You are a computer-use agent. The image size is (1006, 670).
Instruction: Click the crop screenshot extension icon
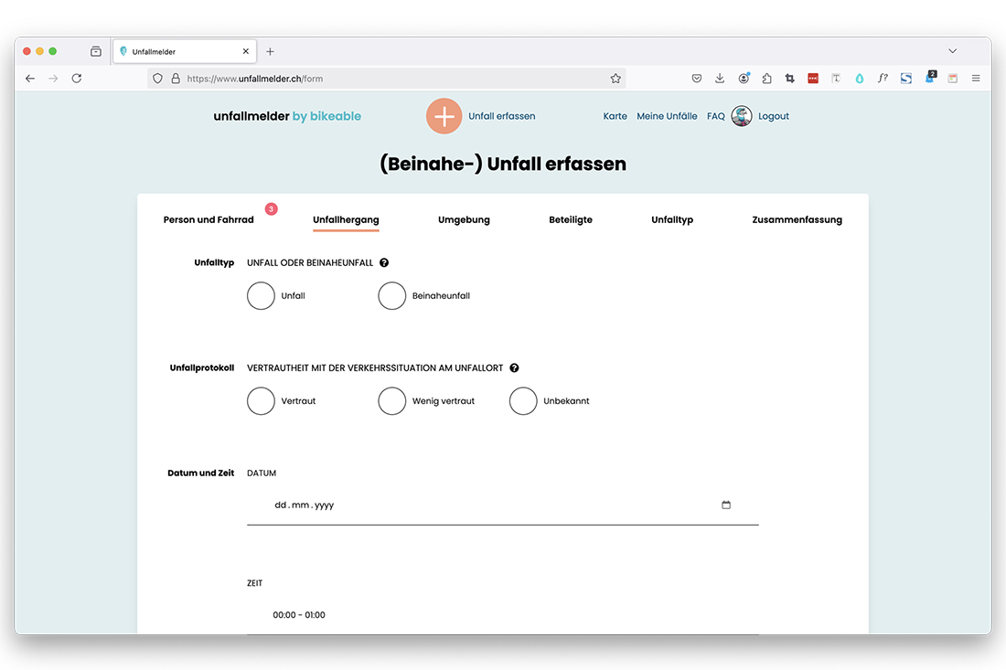point(790,79)
